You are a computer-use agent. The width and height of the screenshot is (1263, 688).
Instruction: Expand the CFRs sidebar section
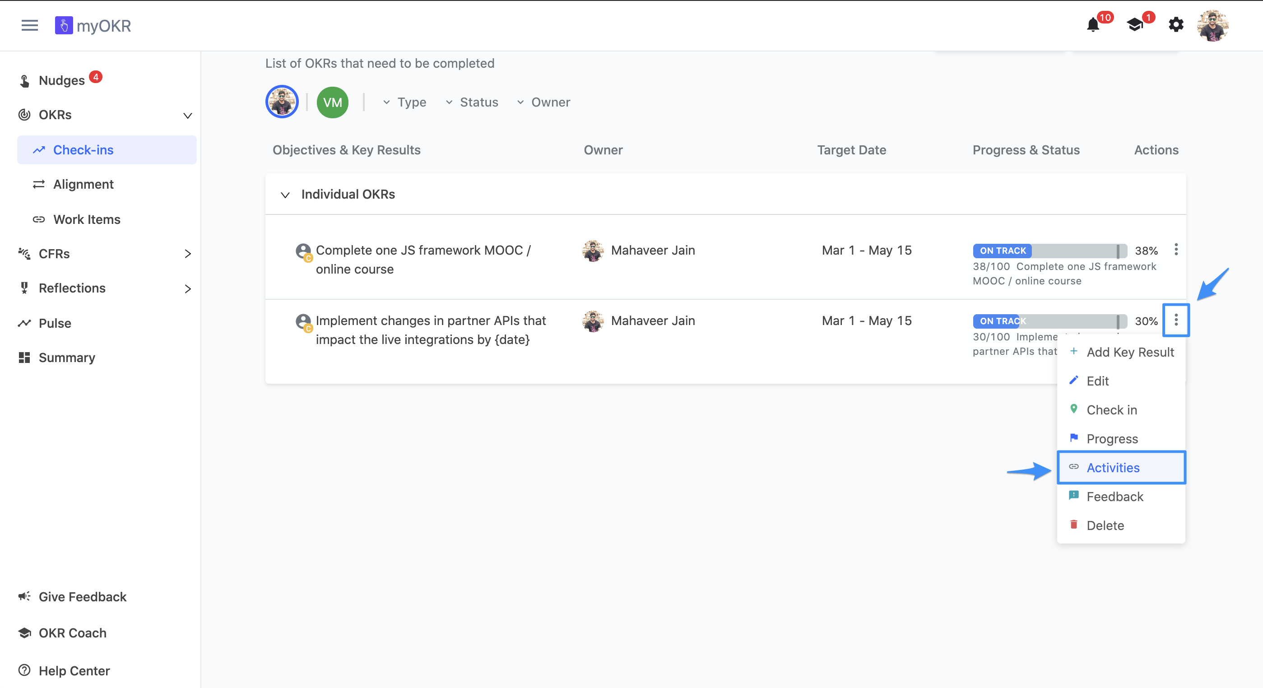(188, 254)
